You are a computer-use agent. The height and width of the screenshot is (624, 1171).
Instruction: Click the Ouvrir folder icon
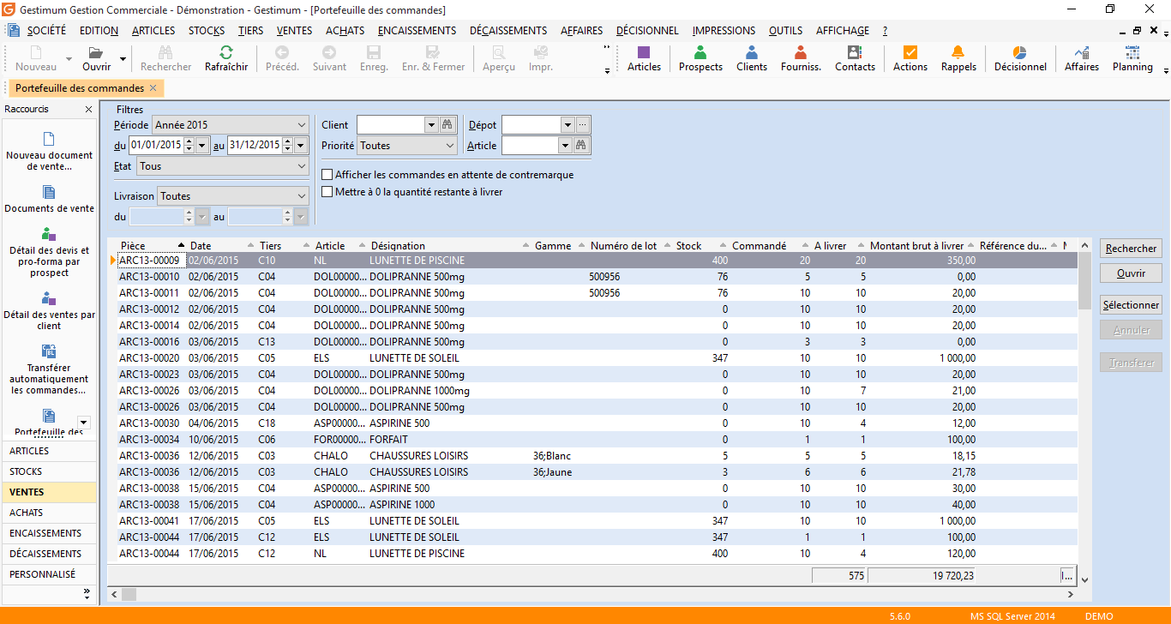(x=96, y=52)
